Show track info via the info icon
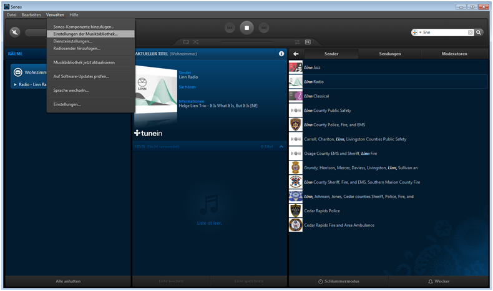 [281, 54]
